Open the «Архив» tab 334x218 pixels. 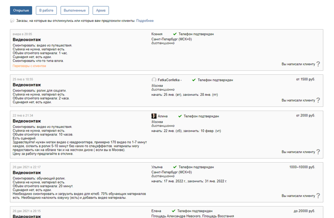[101, 10]
